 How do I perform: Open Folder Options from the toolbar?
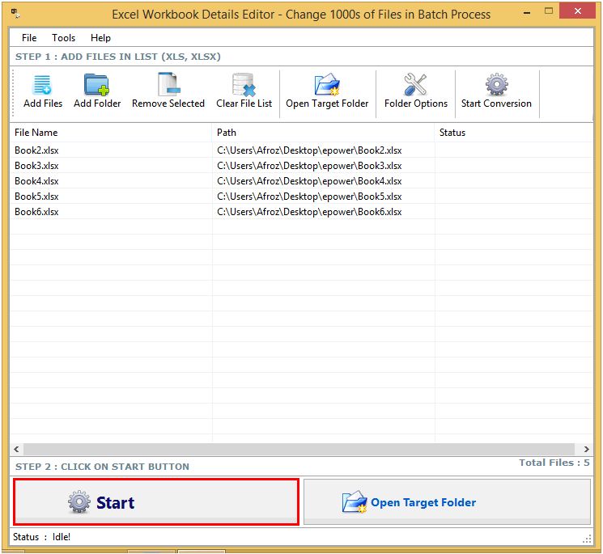(x=416, y=91)
